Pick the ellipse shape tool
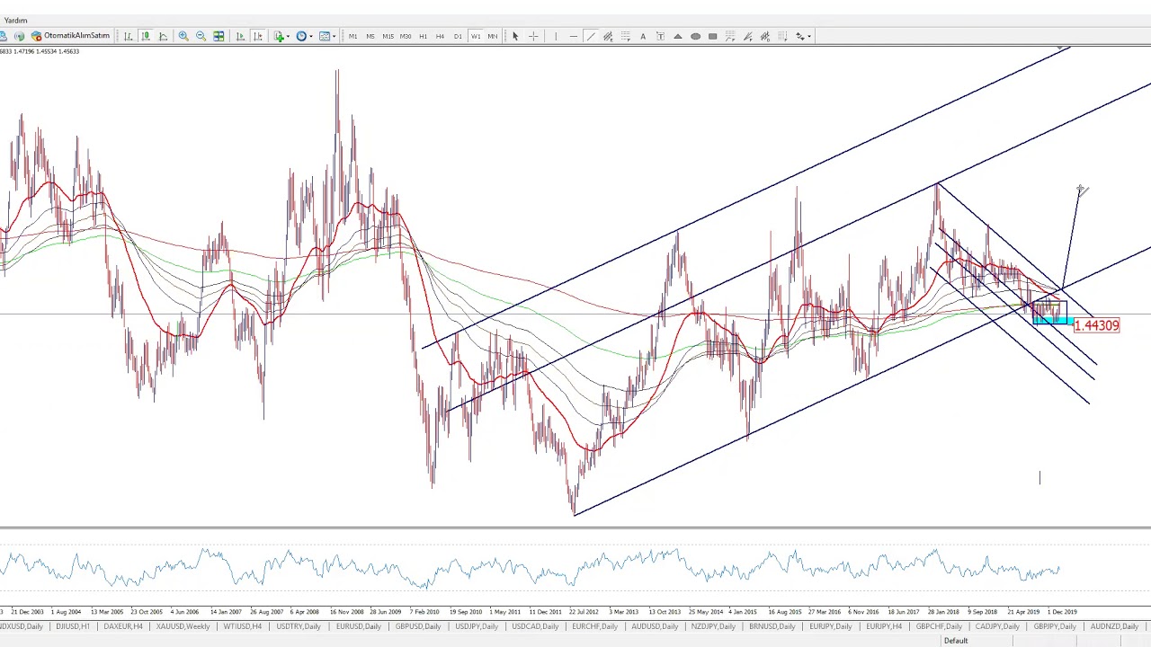Screen dimensions: 1151x647 click(695, 36)
